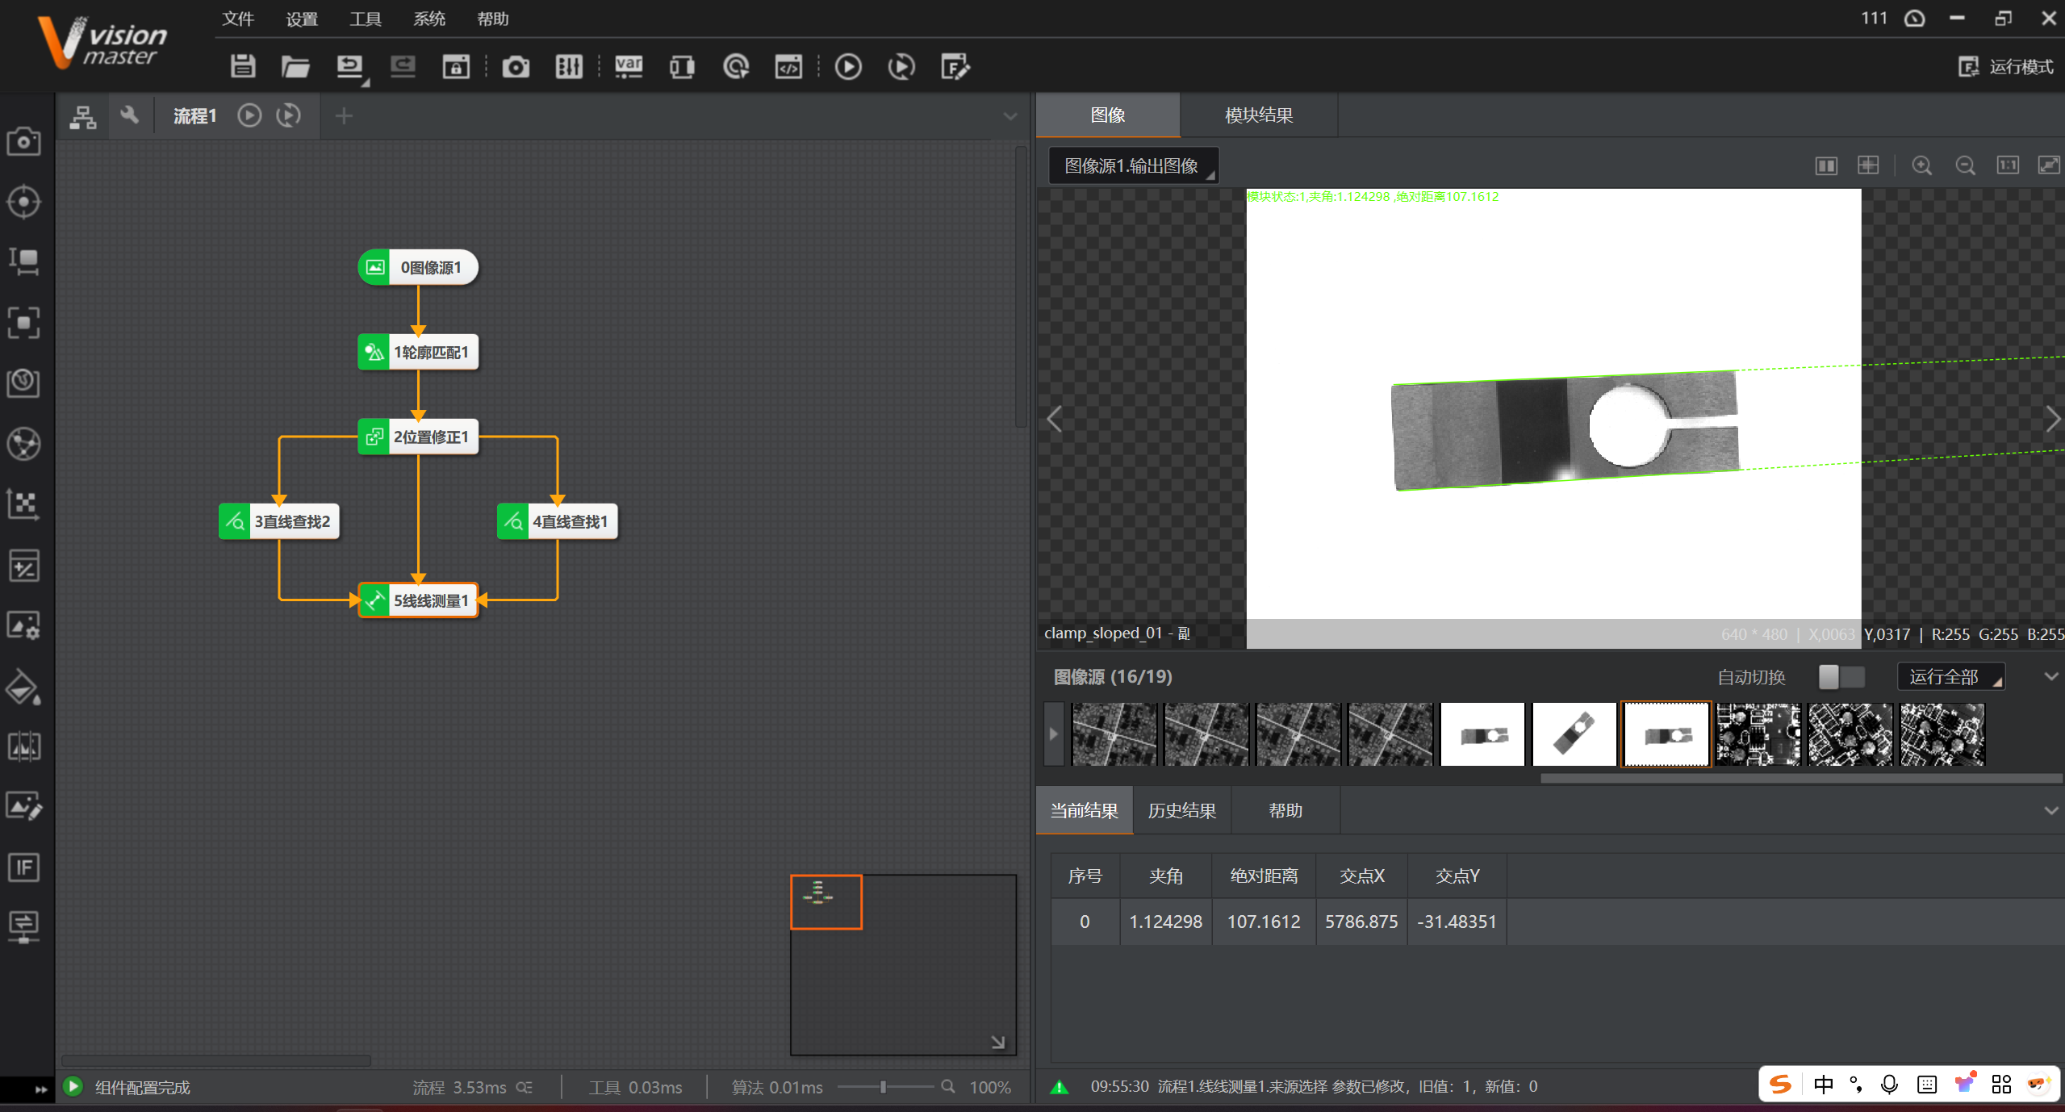
Task: Click the zoom in icon above image
Action: pyautogui.click(x=1922, y=165)
